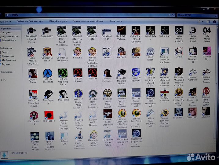Open the Изображения library

[9, 60]
